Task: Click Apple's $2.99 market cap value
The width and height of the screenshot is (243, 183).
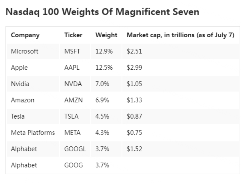Action: tap(134, 68)
